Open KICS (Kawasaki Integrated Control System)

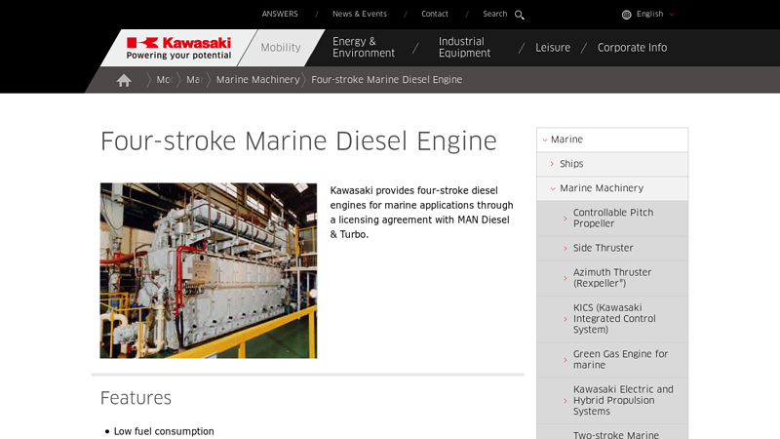pos(612,319)
